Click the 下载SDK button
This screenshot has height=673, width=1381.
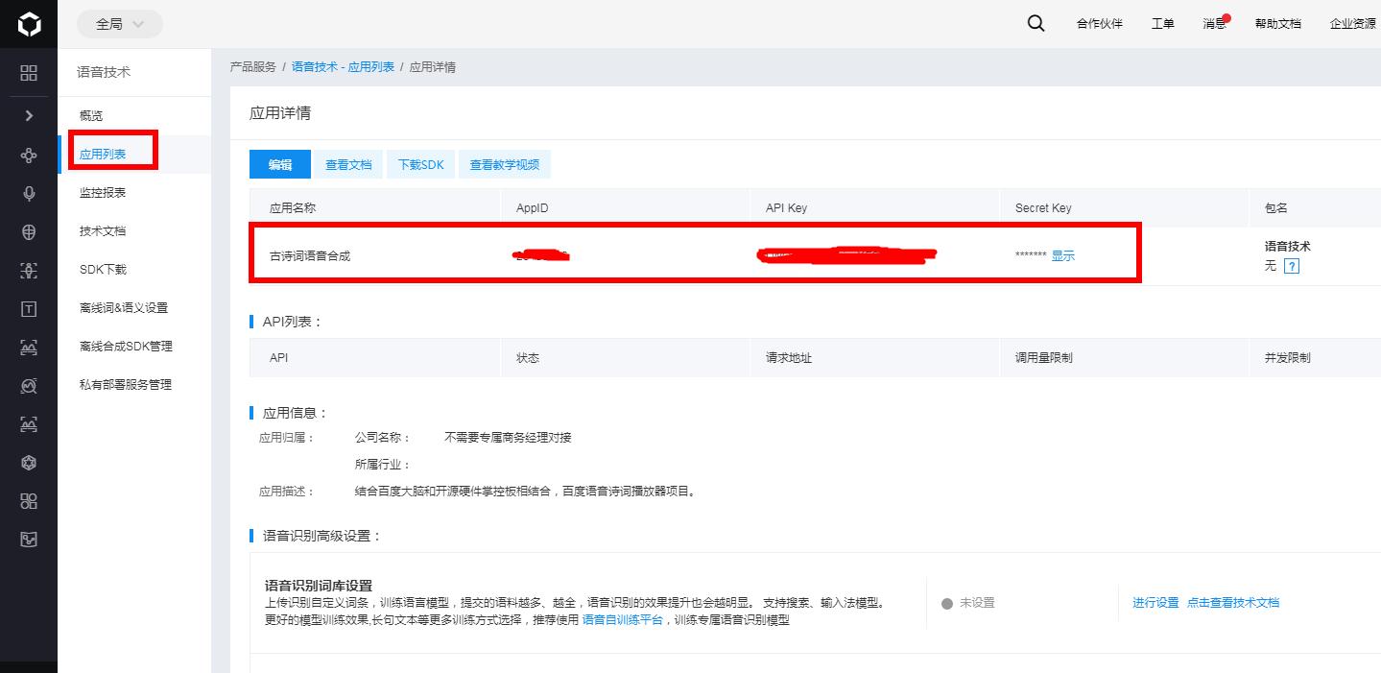pyautogui.click(x=421, y=164)
